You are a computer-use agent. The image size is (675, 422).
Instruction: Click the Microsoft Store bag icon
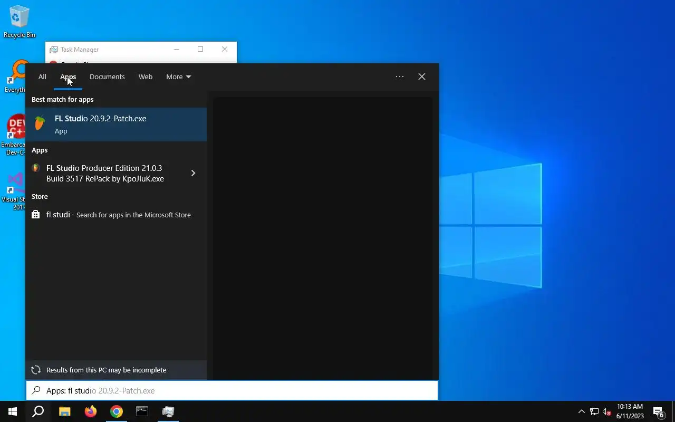pos(35,215)
